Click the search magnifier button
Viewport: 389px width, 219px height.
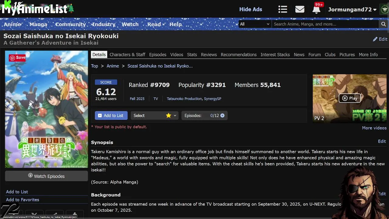pos(384,24)
